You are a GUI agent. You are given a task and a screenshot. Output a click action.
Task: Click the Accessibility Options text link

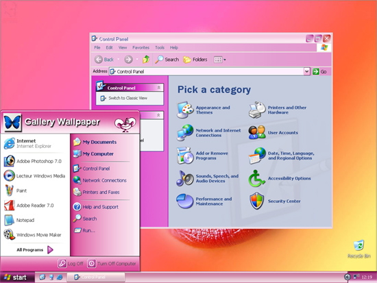click(289, 178)
